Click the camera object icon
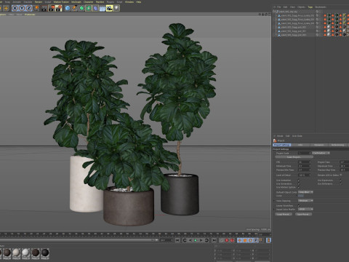The width and height of the screenshot is (349, 262). (x=109, y=8)
